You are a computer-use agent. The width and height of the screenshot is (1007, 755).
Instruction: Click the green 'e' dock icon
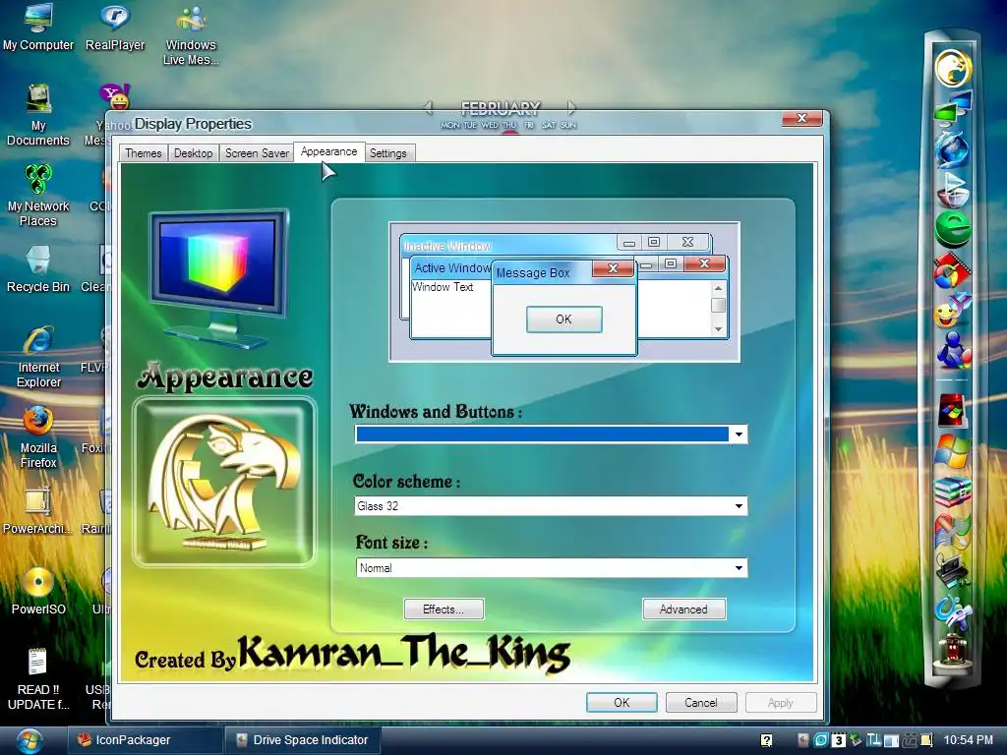click(952, 230)
